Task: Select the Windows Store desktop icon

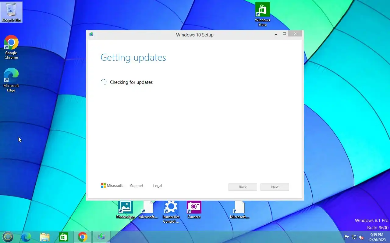Action: [x=262, y=14]
